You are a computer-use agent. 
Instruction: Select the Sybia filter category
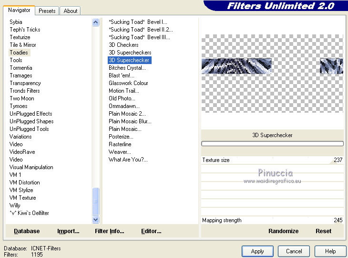point(16,22)
